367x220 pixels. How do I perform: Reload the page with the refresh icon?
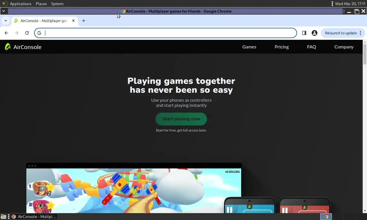point(27,33)
